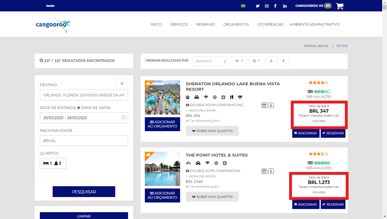Click the Pesquisar search button
This screenshot has width=387, height=219.
pos(84,192)
